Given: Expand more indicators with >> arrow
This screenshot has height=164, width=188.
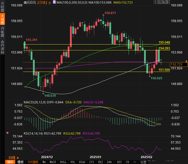Looking at the screenshot, I should (x=135, y=162).
